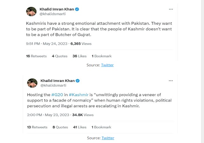
Task: View the 13 Retweets list
Action: click(x=37, y=127)
